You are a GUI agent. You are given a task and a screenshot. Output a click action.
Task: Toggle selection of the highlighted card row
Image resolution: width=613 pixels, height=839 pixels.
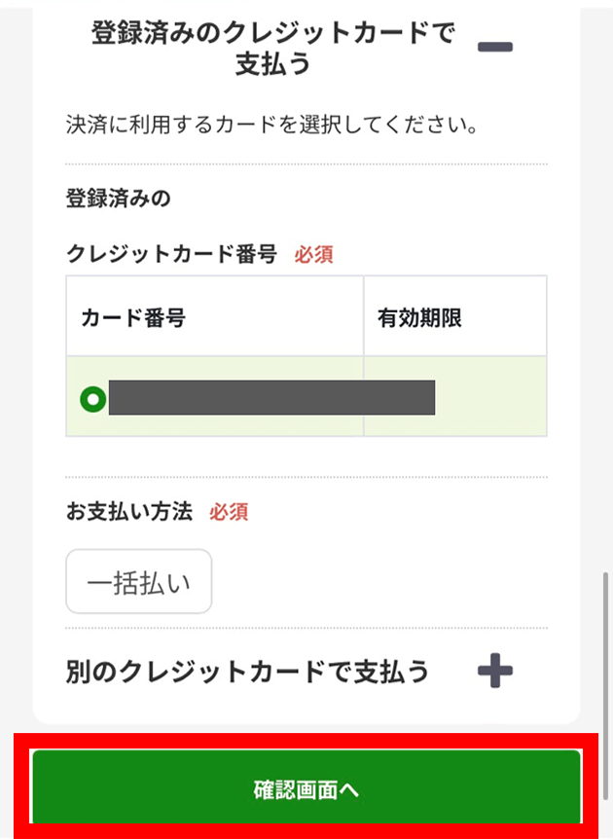(272, 398)
